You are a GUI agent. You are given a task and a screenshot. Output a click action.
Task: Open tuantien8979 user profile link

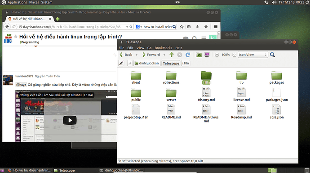pyautogui.click(x=24, y=76)
